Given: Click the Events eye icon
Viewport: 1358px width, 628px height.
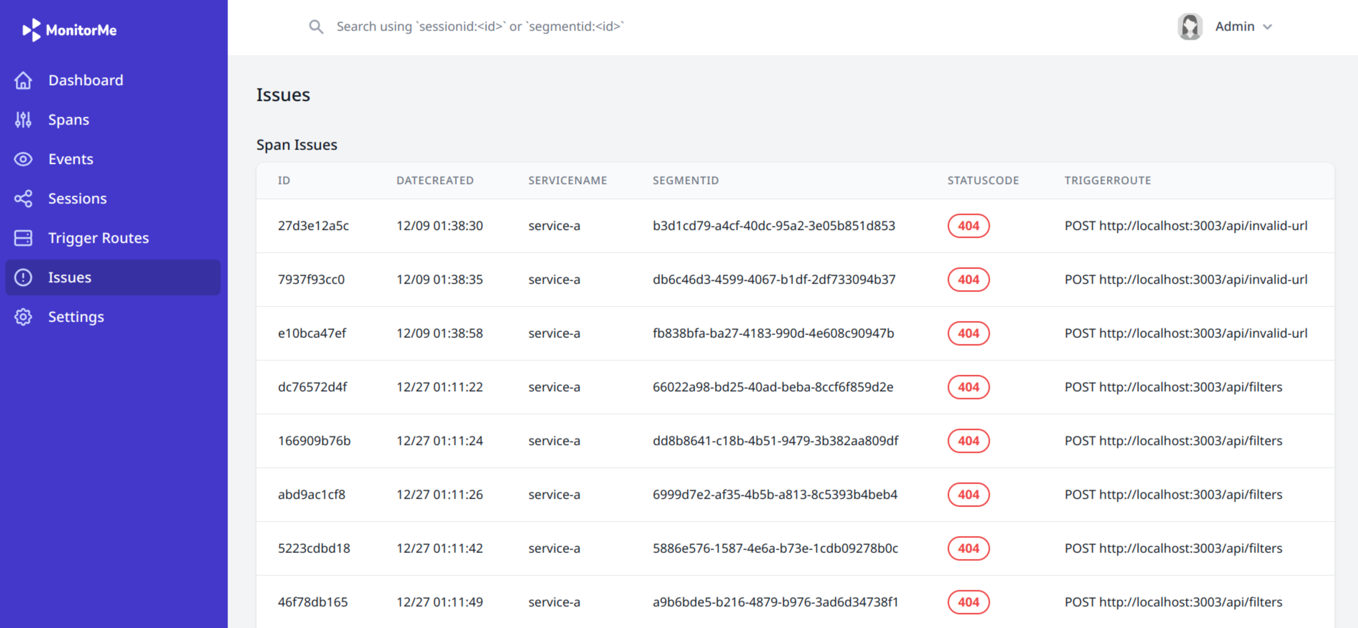Looking at the screenshot, I should pyautogui.click(x=23, y=160).
